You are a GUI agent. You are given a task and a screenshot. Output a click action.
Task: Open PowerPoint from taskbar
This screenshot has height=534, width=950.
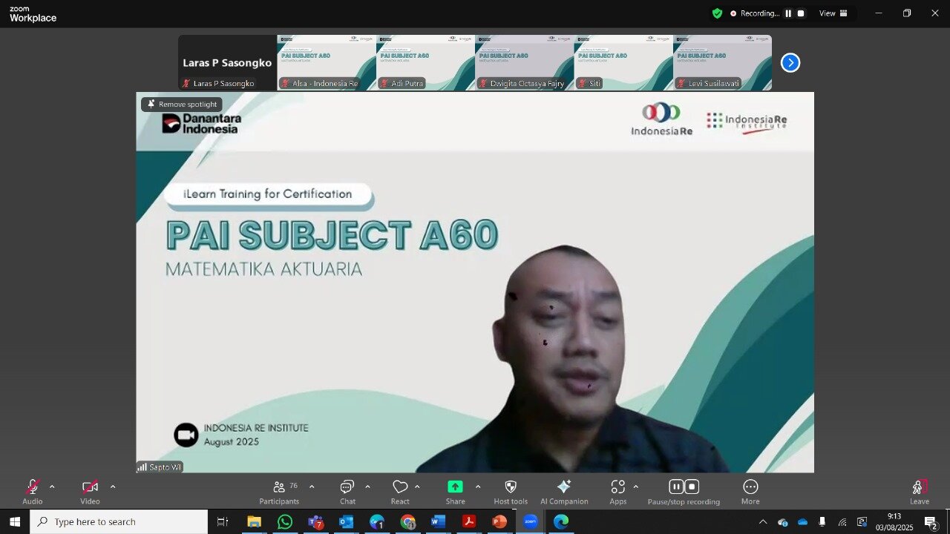click(x=499, y=522)
